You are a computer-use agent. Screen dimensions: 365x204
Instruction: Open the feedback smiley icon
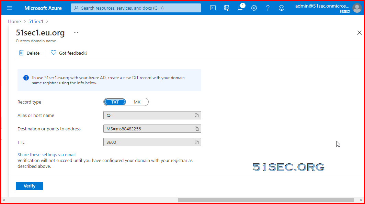(x=282, y=8)
